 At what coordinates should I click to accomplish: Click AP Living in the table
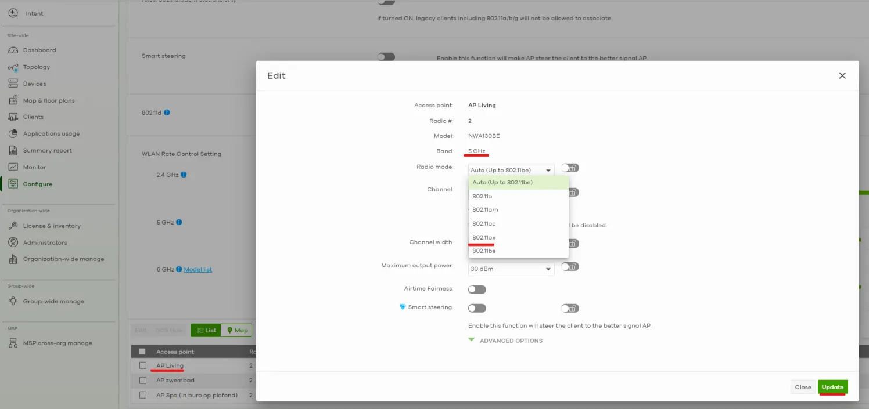click(x=170, y=366)
